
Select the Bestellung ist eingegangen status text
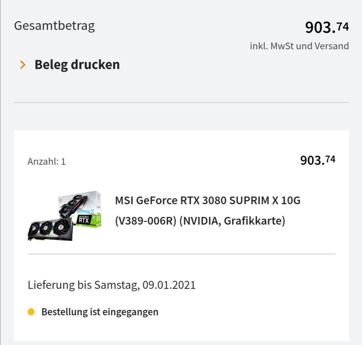[100, 312]
